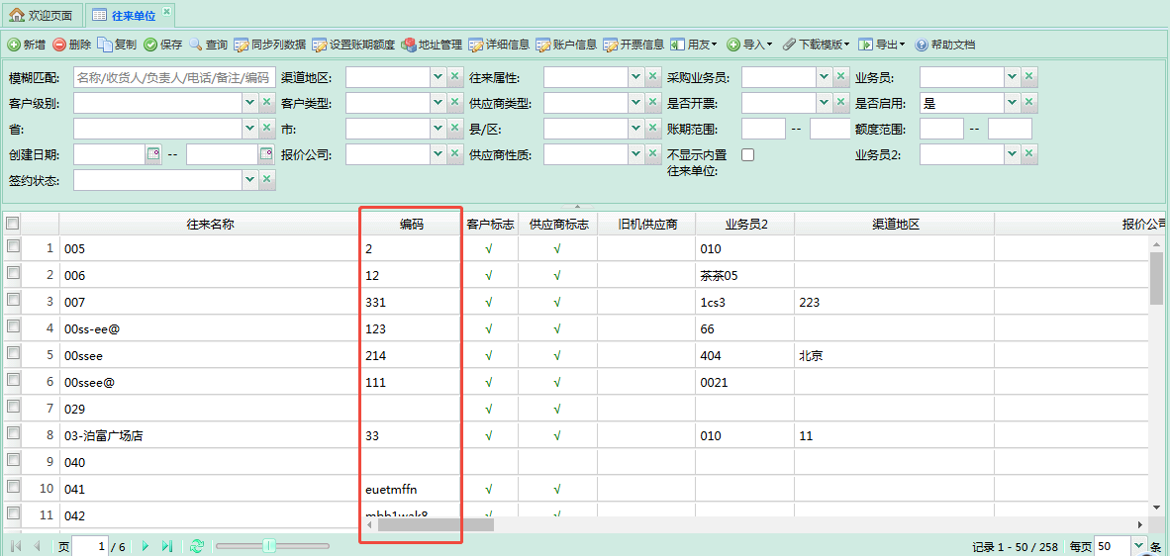Click the 新增 (add new) toolbar icon
Viewport: 1170px width, 556px height.
point(14,45)
